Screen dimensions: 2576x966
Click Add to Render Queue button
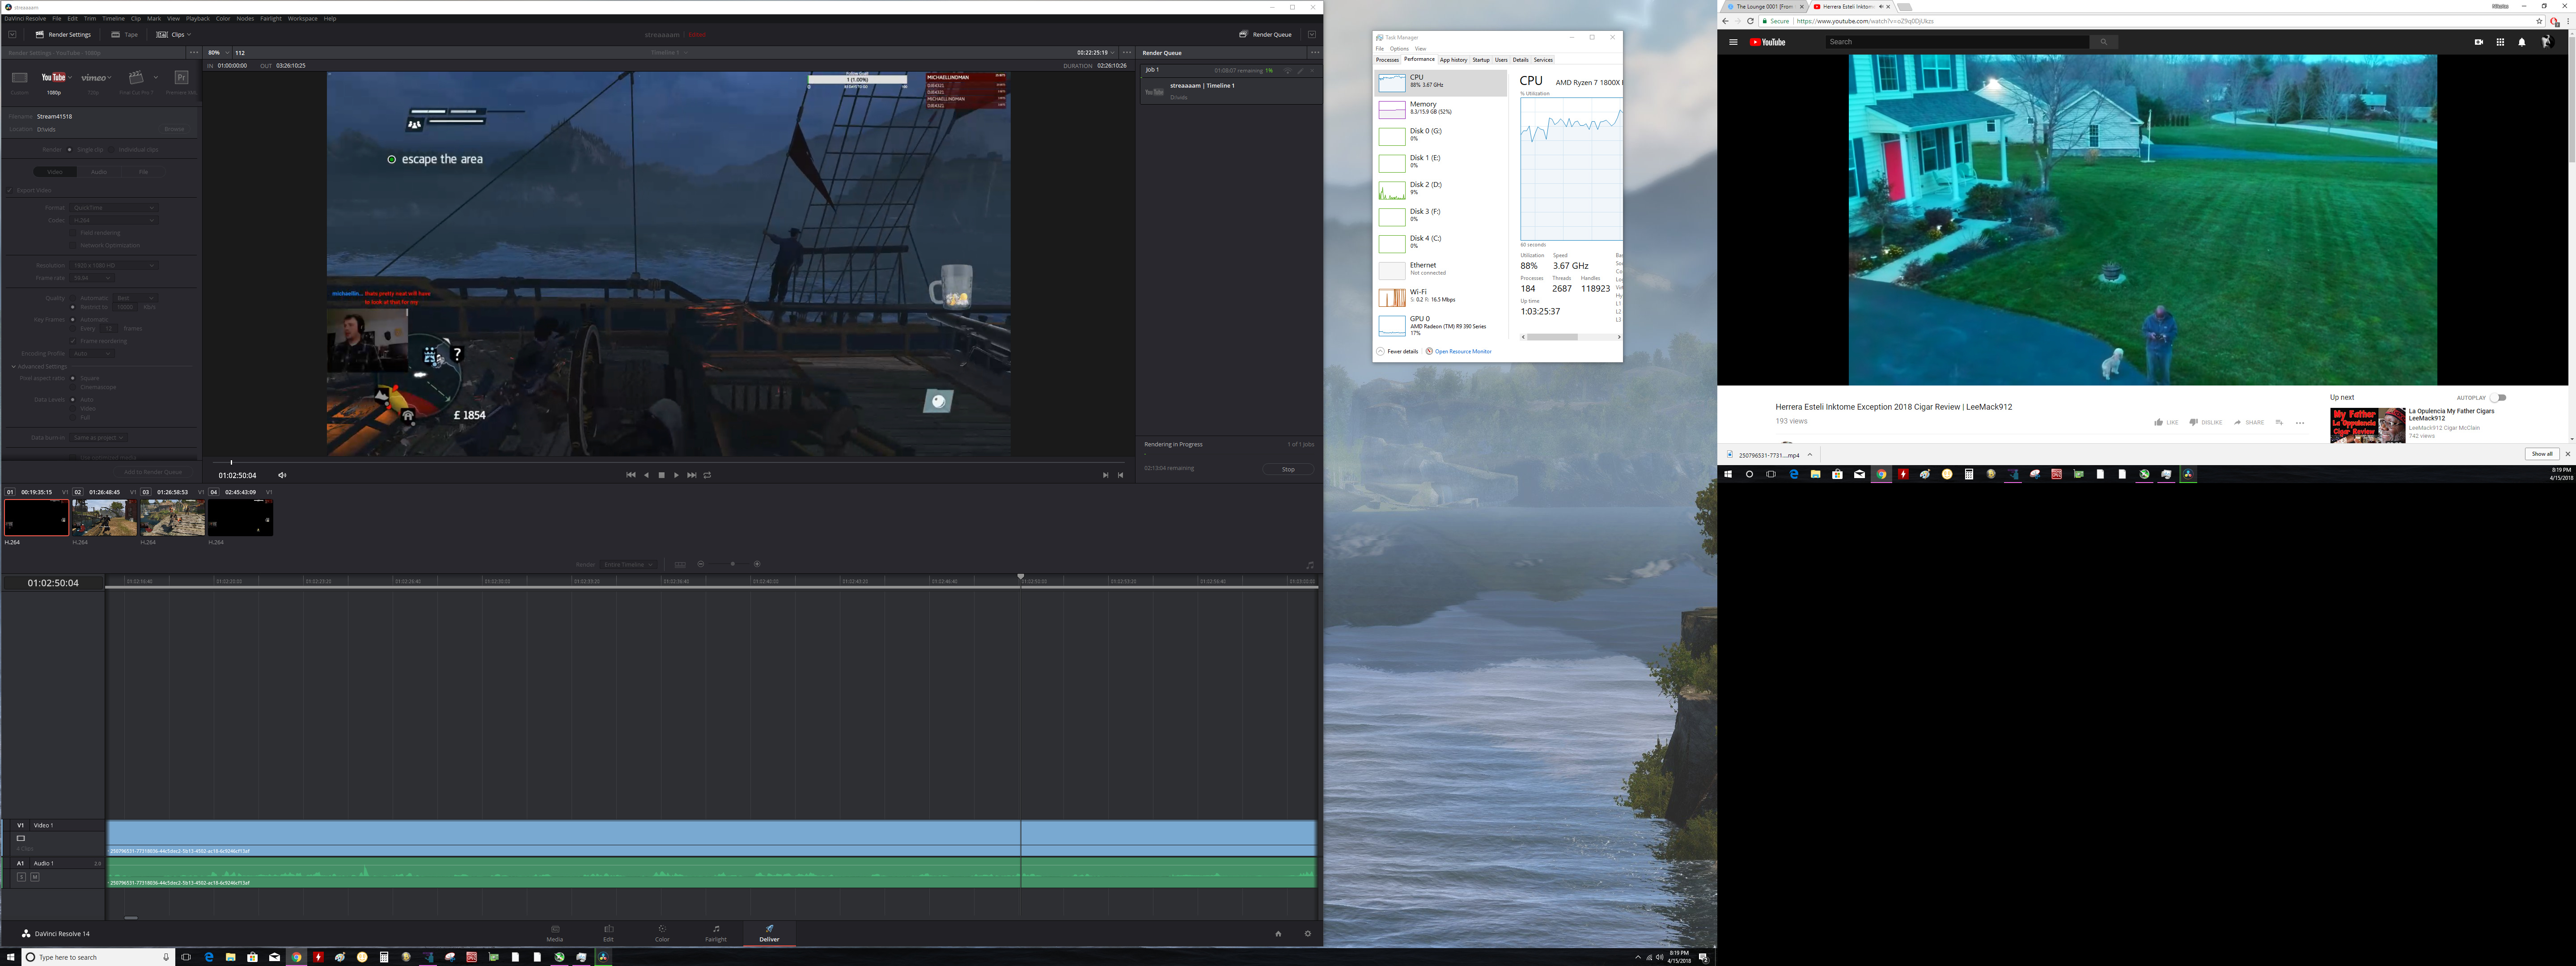pos(153,472)
